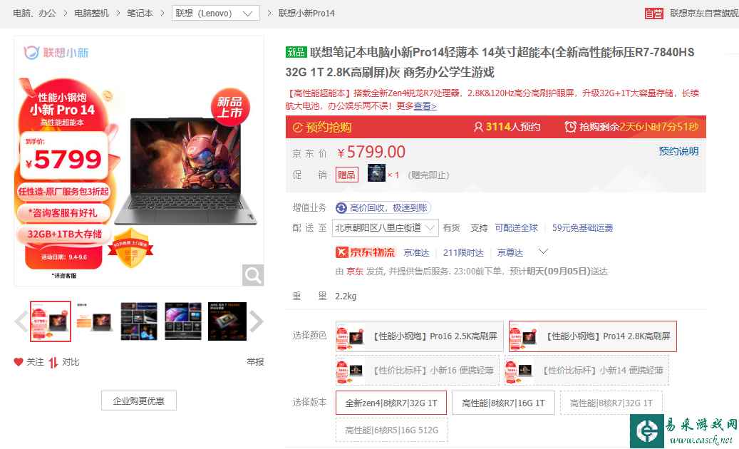Open the 联想京东自营旗舰店 store link

click(704, 14)
